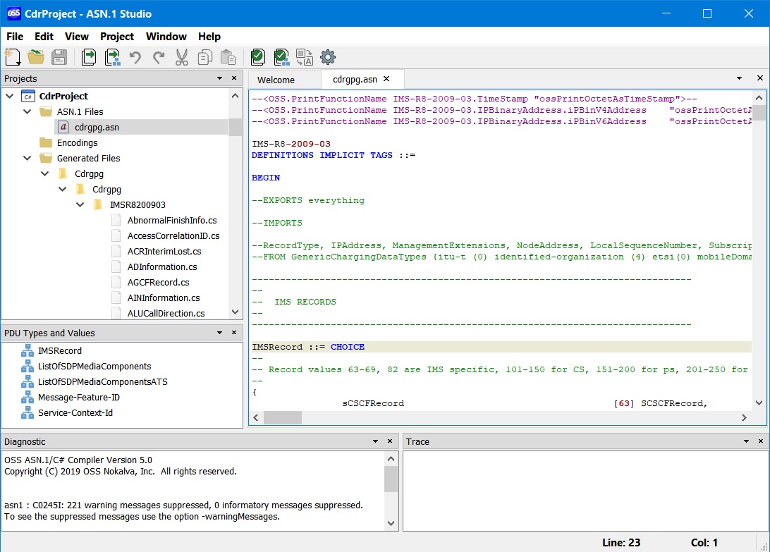Image resolution: width=770 pixels, height=552 pixels.
Task: Click the cdrgpg.asn file icon in Projects tree
Action: [63, 127]
